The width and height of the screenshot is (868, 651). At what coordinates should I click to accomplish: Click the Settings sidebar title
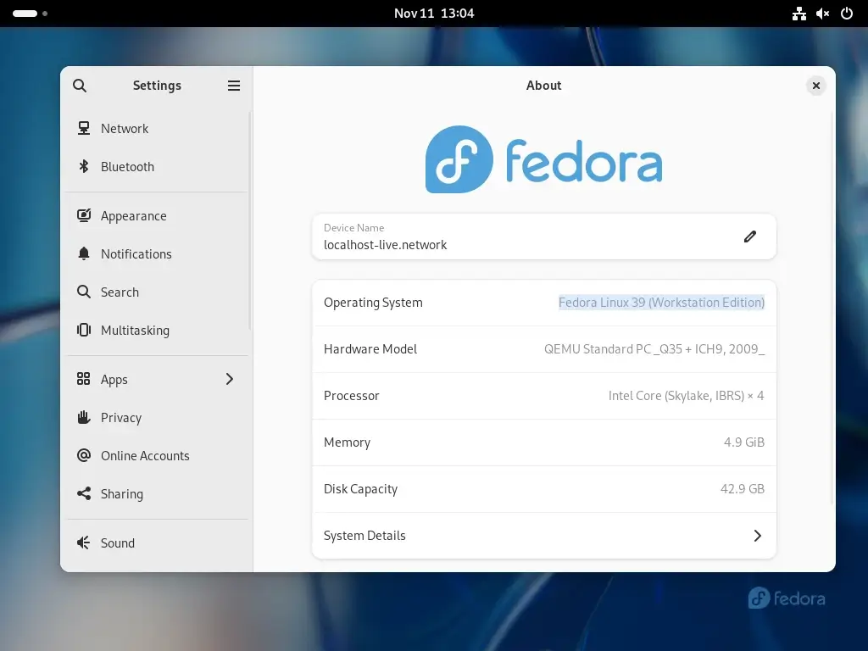point(157,86)
